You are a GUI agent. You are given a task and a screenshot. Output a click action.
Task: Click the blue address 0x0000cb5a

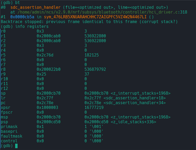tap(22, 17)
